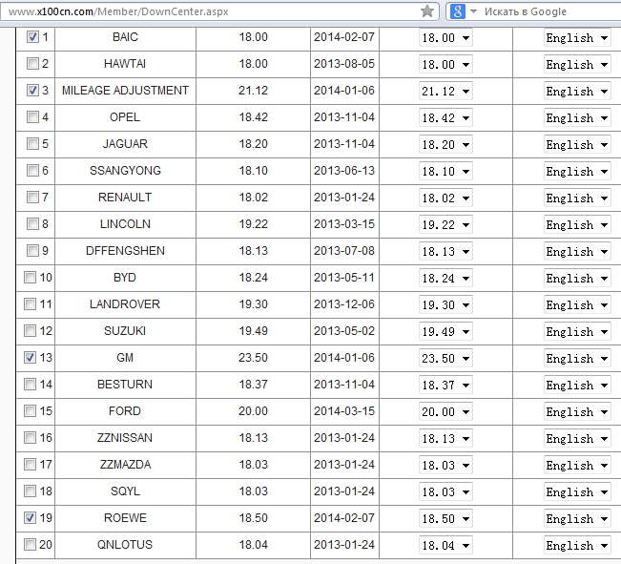Click ZZNISSAN software name
The width and height of the screenshot is (621, 564).
click(x=125, y=438)
